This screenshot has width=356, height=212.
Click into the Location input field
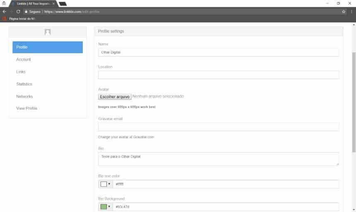218,75
